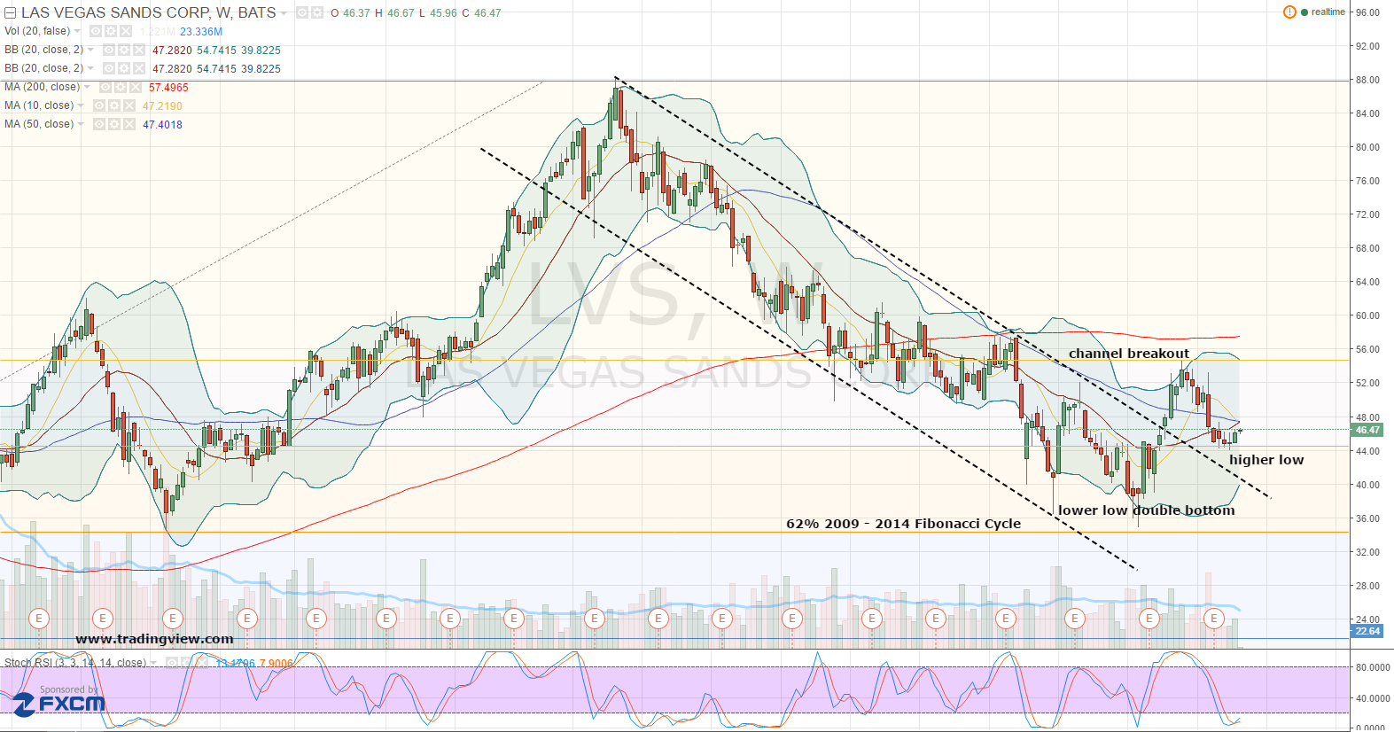Viewport: 1394px width, 732px height.
Task: Toggle visibility of the LAS VEGAS SANDS series
Action: point(301,13)
